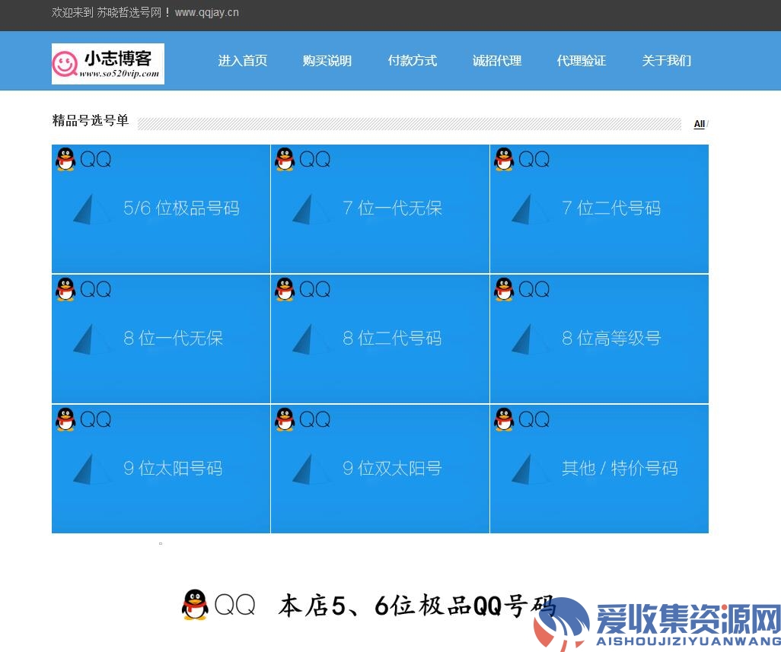Click the QQ penguin beside 本店5、6位极品QQ号码 heading
The width and height of the screenshot is (781, 652).
(195, 605)
